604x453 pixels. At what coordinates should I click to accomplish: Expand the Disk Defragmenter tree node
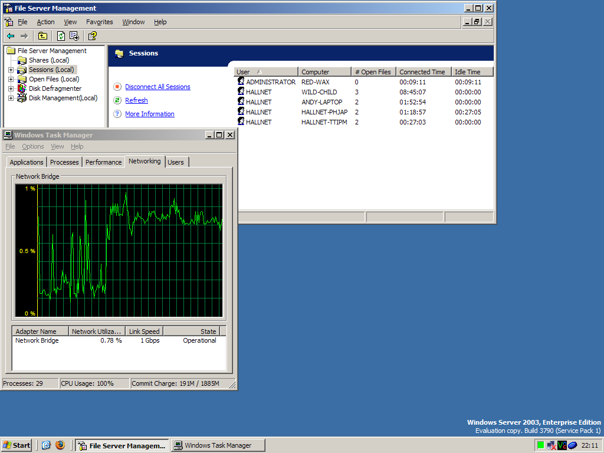pyautogui.click(x=11, y=88)
